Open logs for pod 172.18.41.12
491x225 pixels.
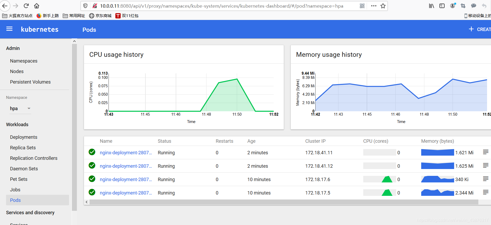tap(486, 165)
